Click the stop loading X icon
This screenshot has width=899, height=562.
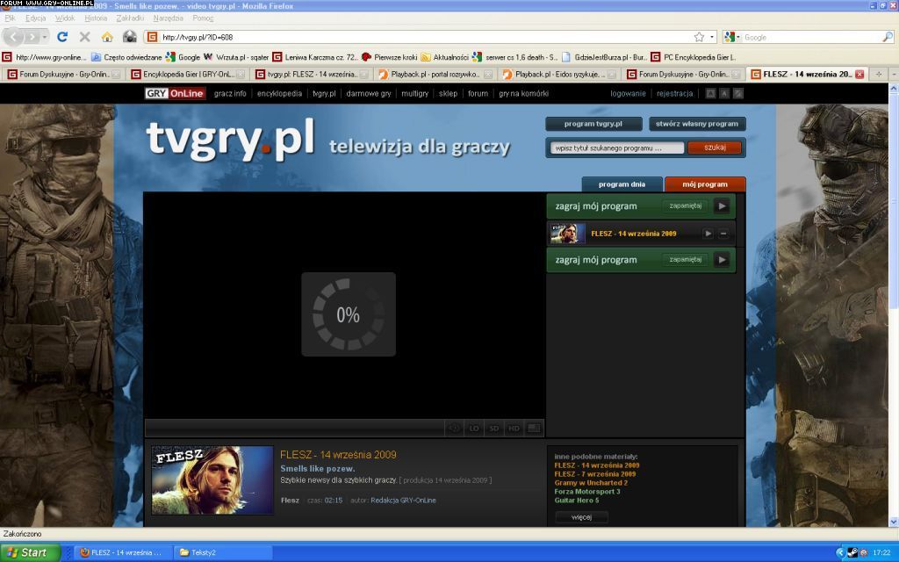tap(85, 37)
